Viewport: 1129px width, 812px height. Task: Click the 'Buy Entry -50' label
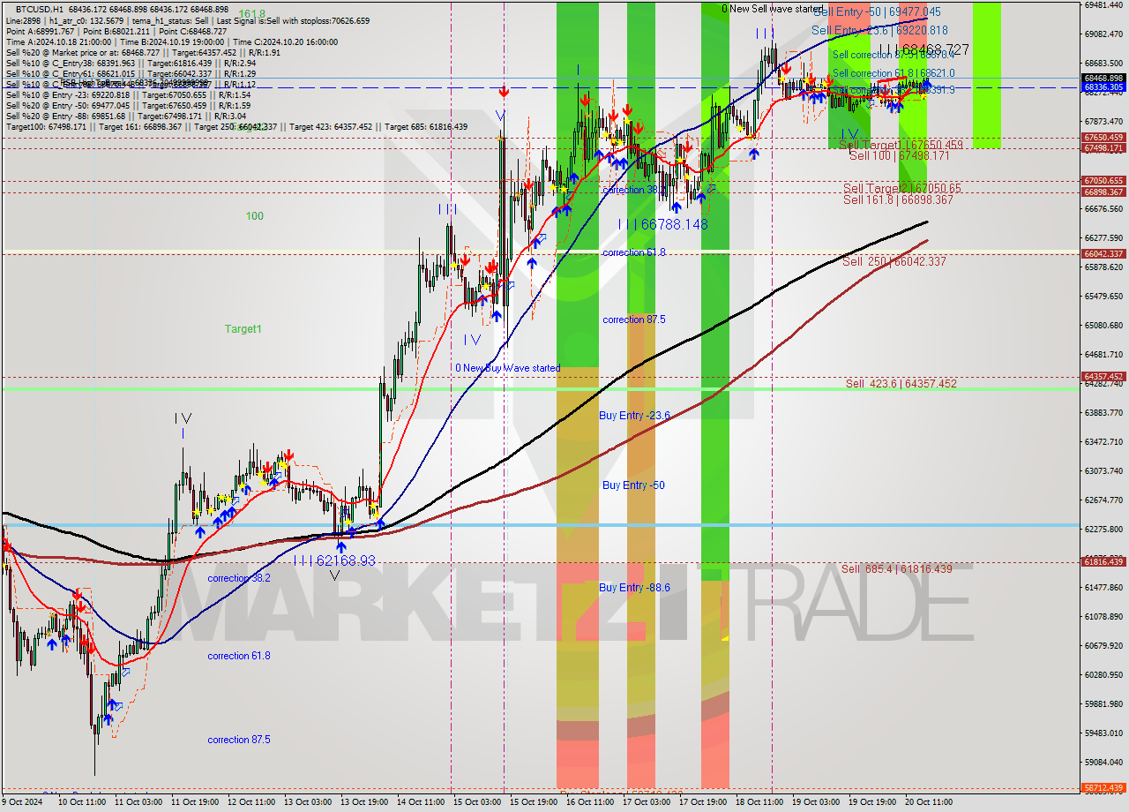coord(633,485)
